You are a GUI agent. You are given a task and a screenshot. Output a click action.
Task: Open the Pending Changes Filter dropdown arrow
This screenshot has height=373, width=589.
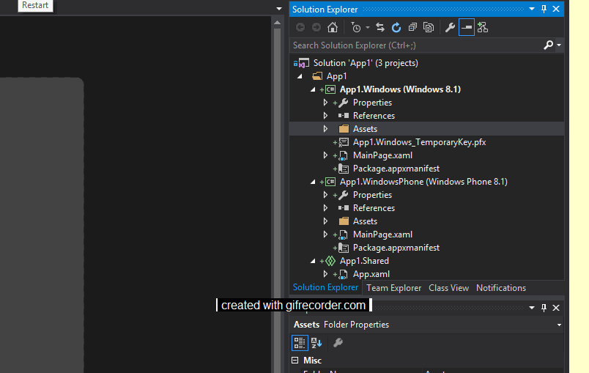(368, 27)
